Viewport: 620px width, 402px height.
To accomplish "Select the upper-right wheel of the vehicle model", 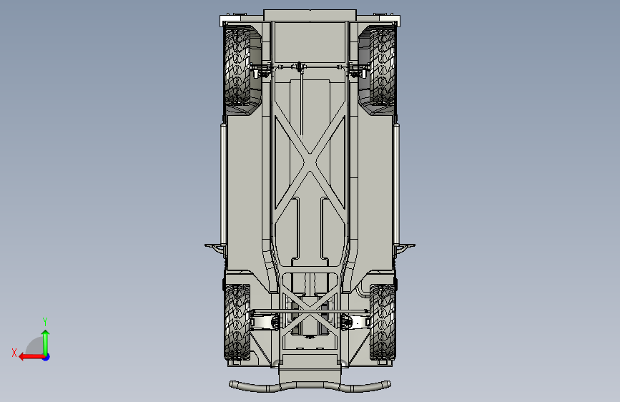I will (383, 67).
